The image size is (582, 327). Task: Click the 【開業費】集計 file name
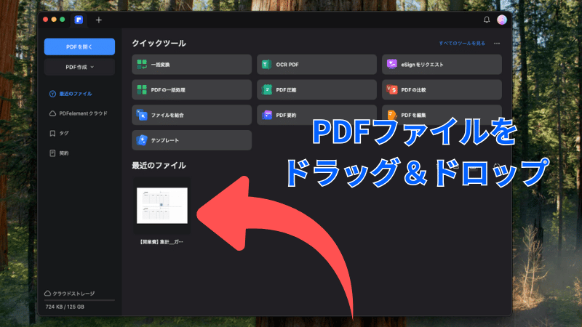pyautogui.click(x=161, y=242)
